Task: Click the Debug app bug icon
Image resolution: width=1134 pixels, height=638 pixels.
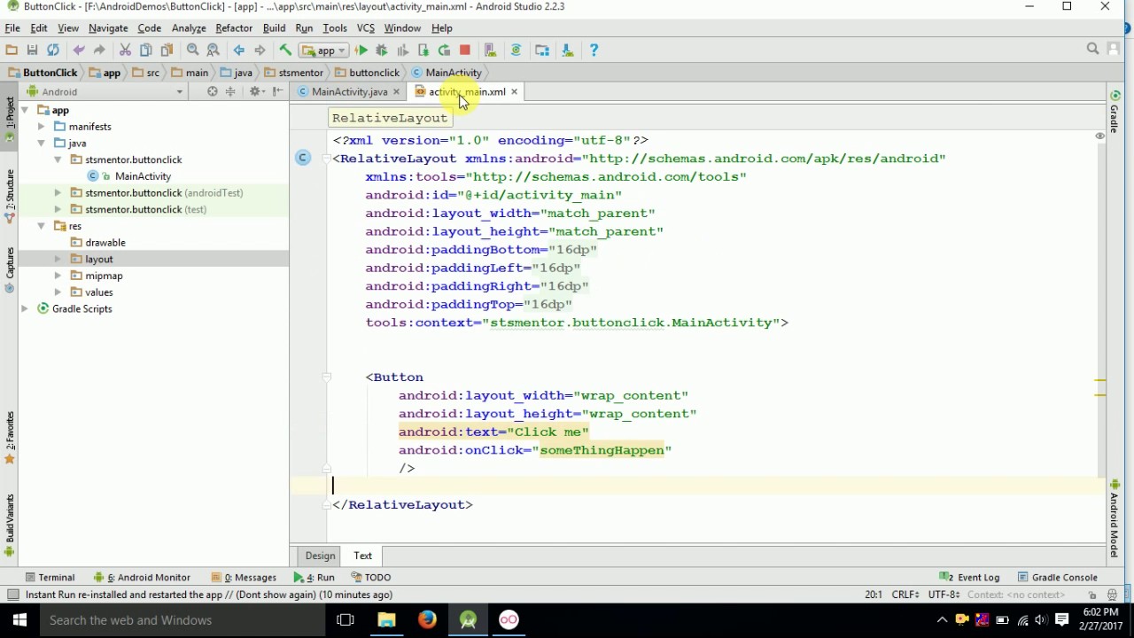Action: 382,51
